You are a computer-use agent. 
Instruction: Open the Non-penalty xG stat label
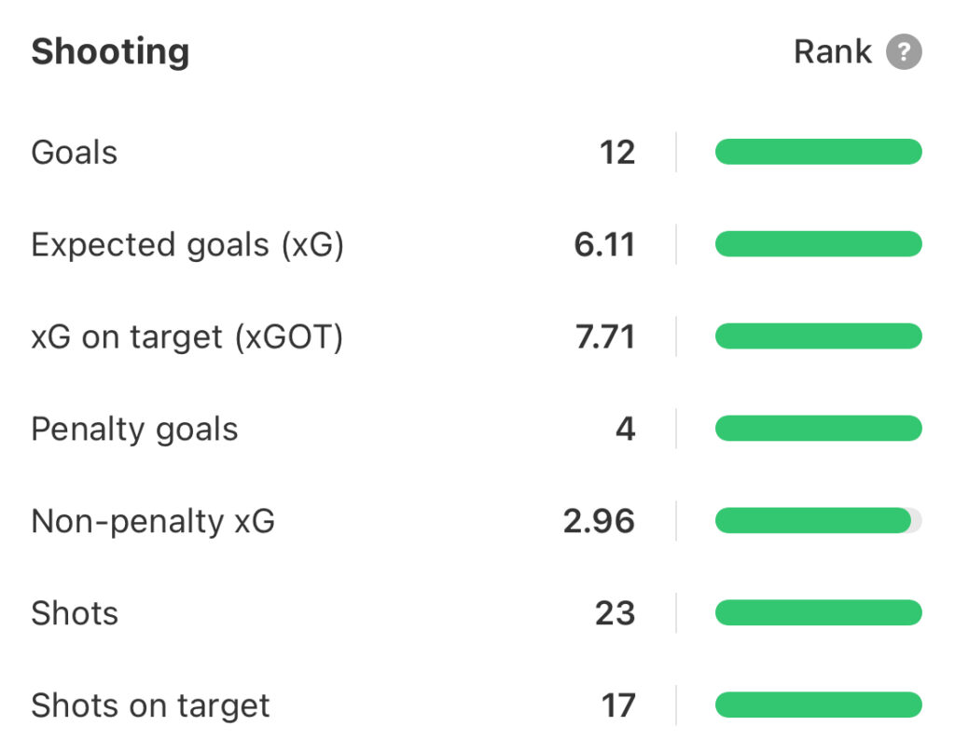(153, 521)
